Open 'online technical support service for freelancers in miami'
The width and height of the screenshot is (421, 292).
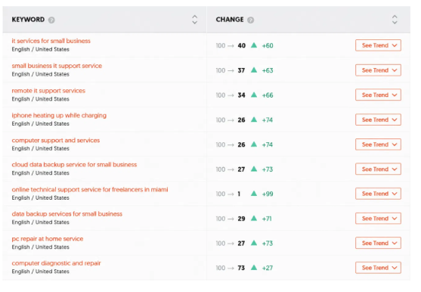coord(90,189)
